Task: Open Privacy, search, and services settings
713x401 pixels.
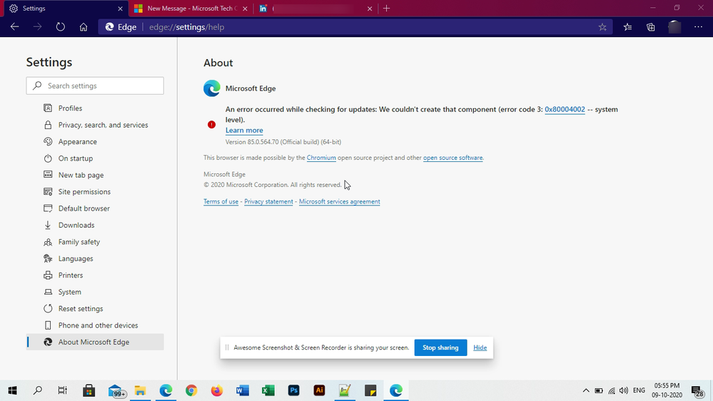Action: coord(103,125)
